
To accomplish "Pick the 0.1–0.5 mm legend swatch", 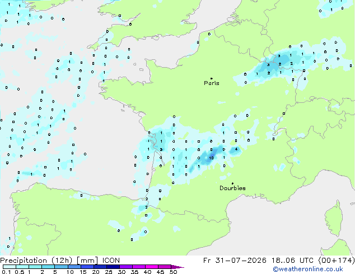I will pyautogui.click(x=10, y=267).
